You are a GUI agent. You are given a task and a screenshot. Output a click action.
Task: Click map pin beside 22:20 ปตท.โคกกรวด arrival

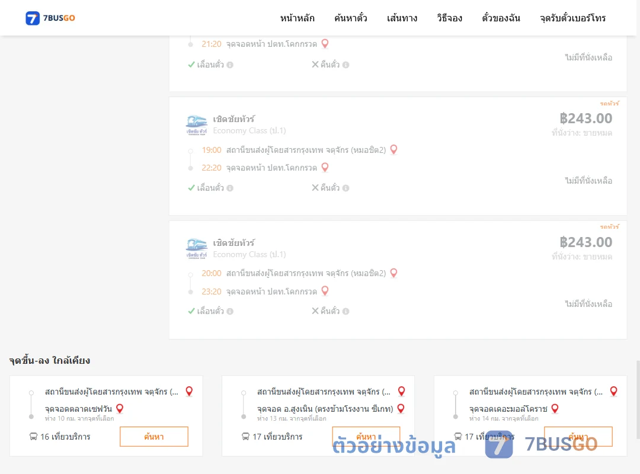click(x=325, y=168)
